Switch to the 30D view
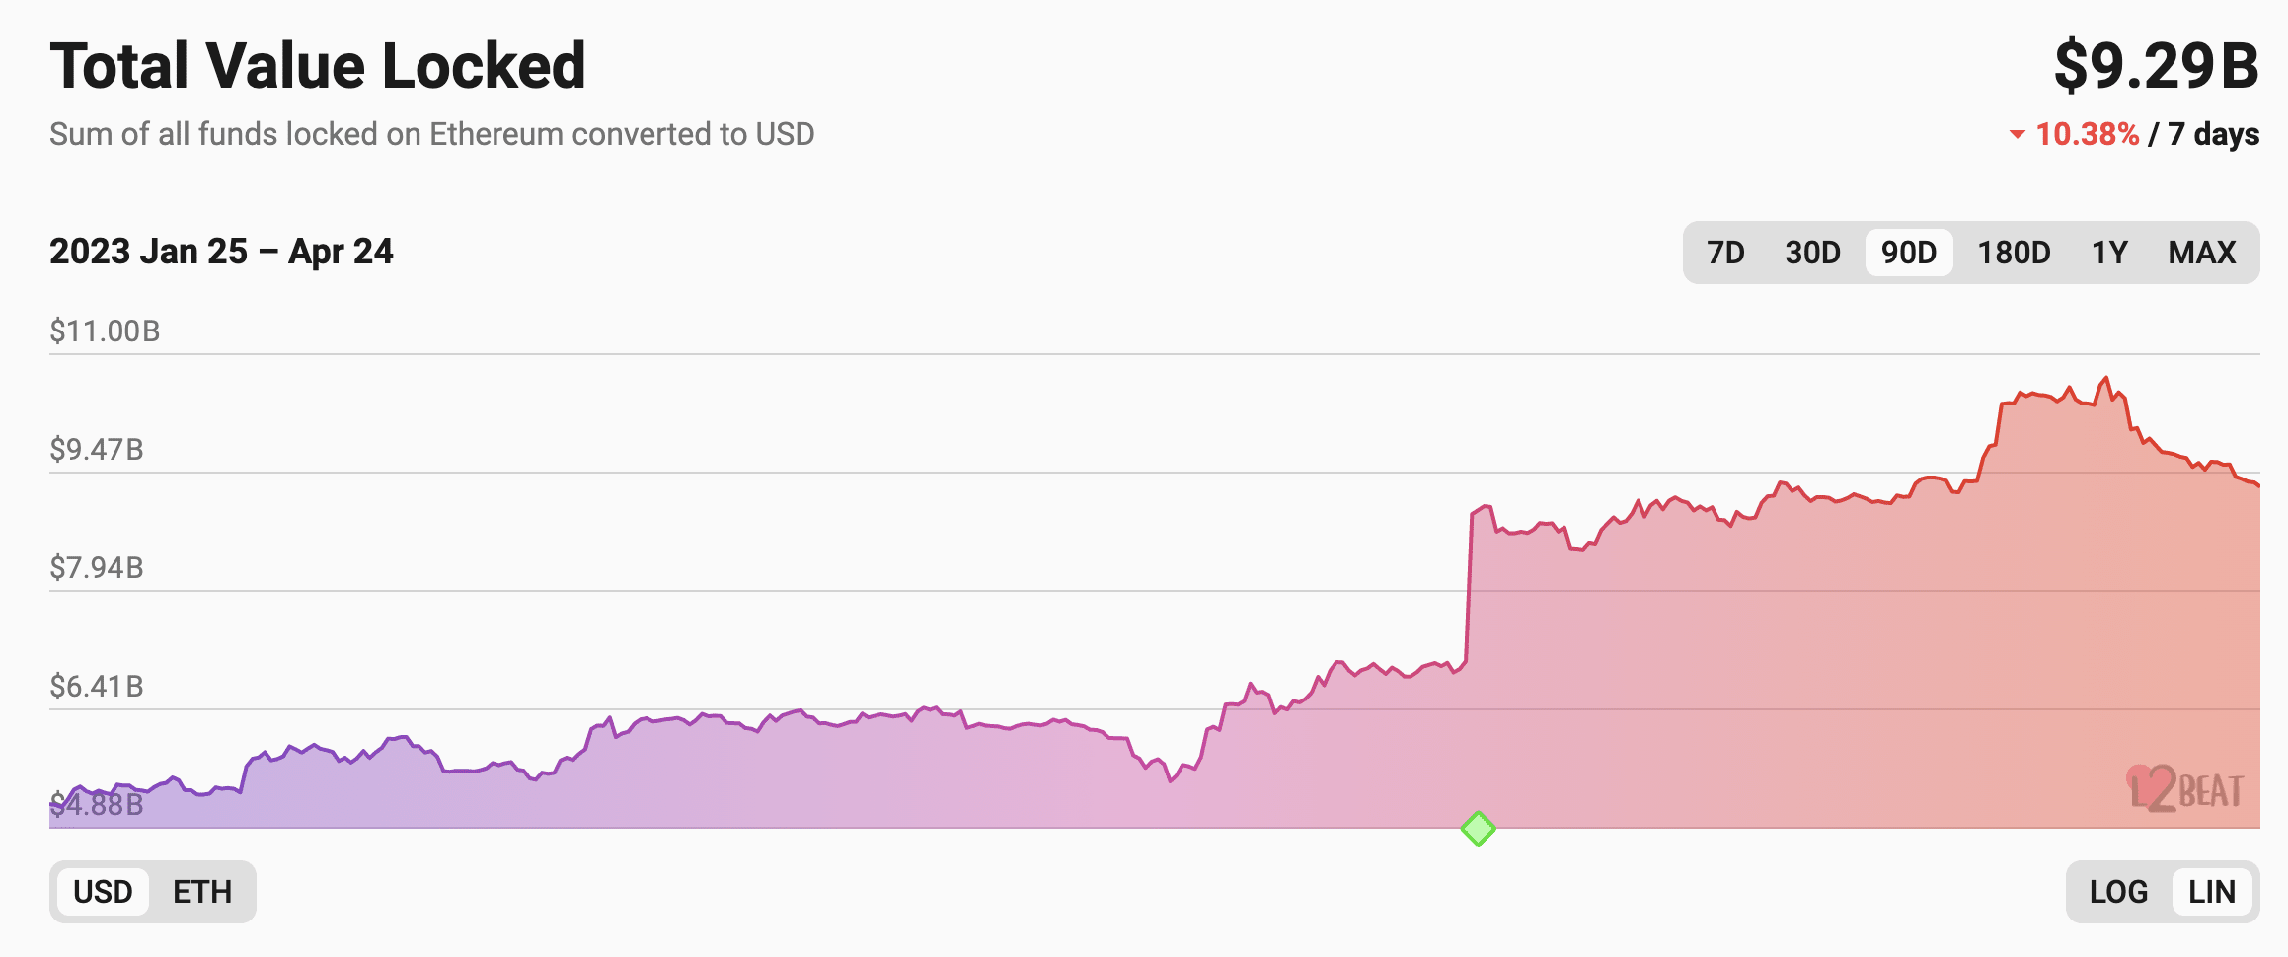The image size is (2288, 957). [x=1811, y=253]
